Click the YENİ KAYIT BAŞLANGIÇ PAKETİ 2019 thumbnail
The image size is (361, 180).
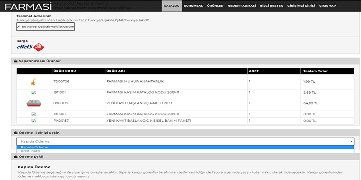pyautogui.click(x=34, y=103)
